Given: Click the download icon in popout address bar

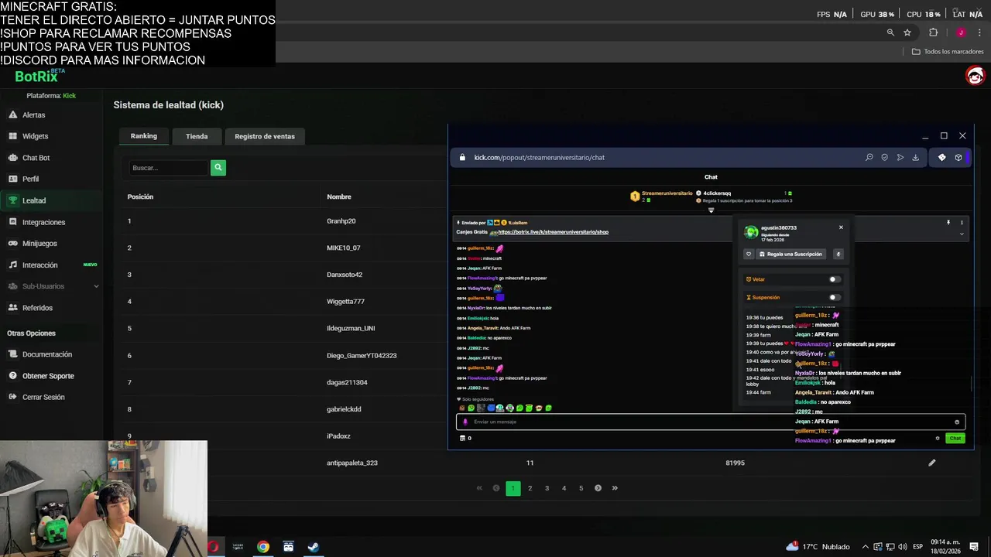Looking at the screenshot, I should [x=915, y=157].
